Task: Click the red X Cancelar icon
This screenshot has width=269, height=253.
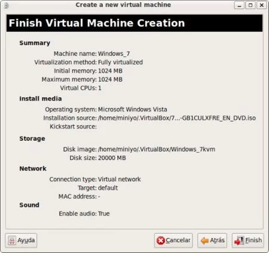Action: click(161, 240)
